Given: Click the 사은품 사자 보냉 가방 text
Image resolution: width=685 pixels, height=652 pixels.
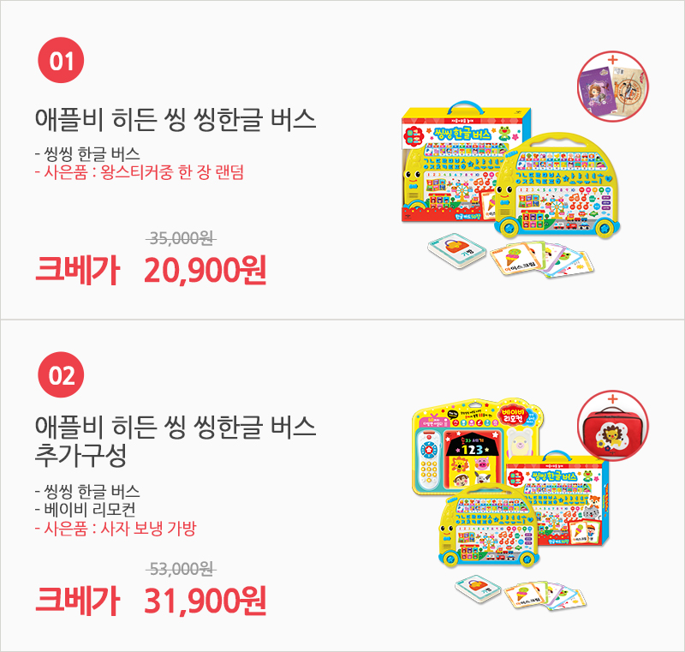Looking at the screenshot, I should [x=116, y=529].
